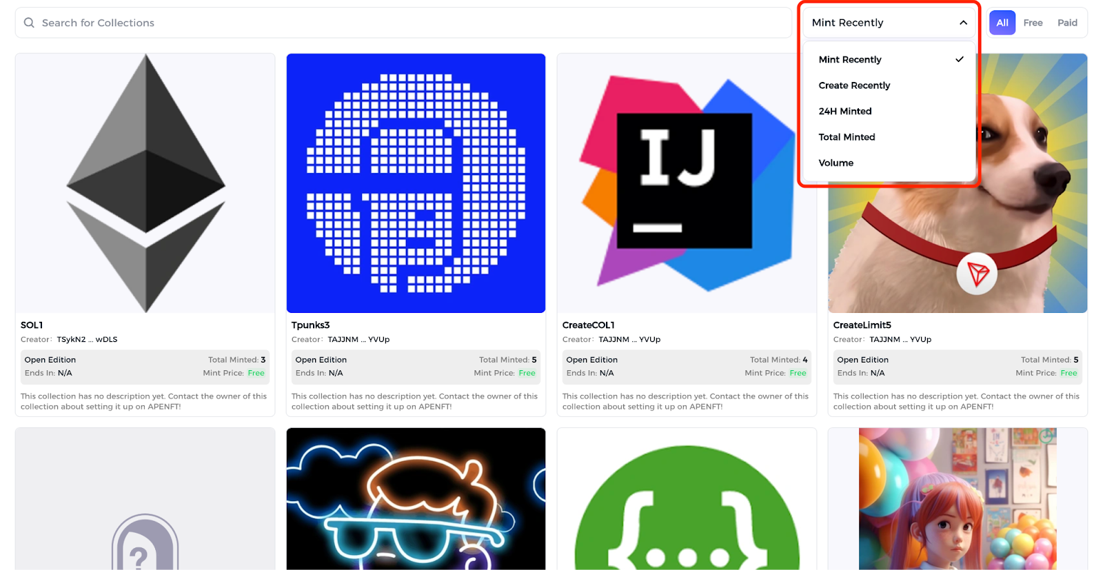Open the placeholder question-mark collection thumbnail
This screenshot has width=1103, height=570.
click(145, 499)
